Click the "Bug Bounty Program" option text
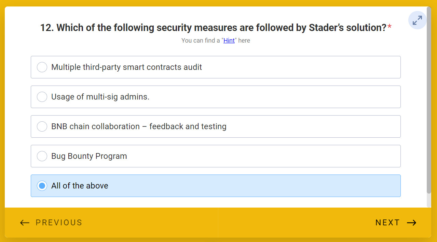437x242 pixels. (x=89, y=156)
